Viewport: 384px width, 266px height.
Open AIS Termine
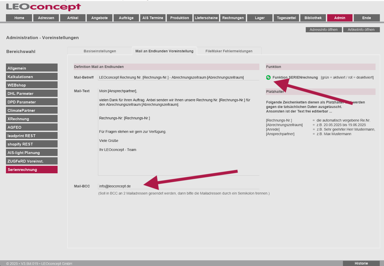click(153, 18)
